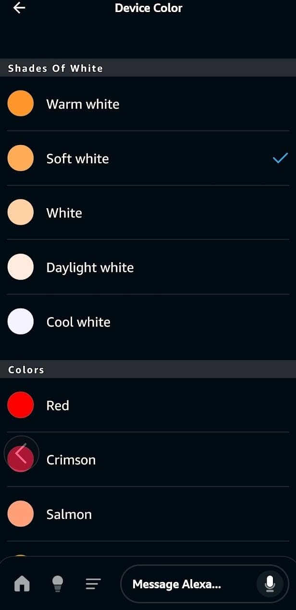The height and width of the screenshot is (610, 296).
Task: Choose the Daylight white swatch
Action: tap(21, 267)
